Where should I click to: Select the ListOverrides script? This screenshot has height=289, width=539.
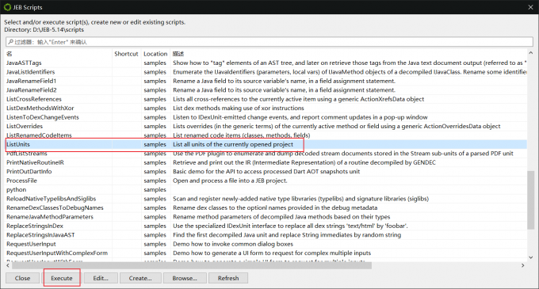pyautogui.click(x=25, y=127)
